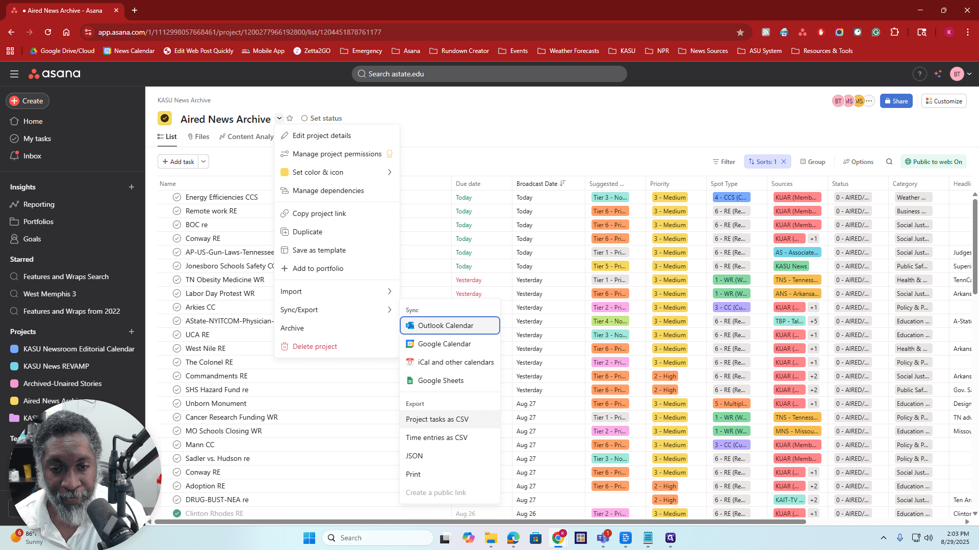Expand the Import submenu
This screenshot has width=979, height=550.
[x=337, y=291]
